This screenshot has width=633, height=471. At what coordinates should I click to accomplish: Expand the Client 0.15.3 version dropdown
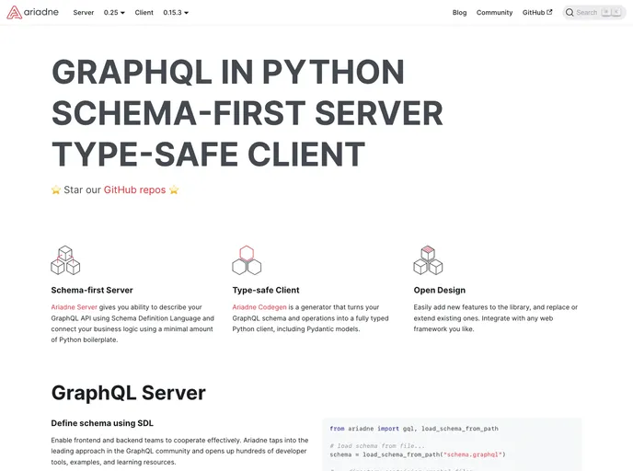(176, 13)
